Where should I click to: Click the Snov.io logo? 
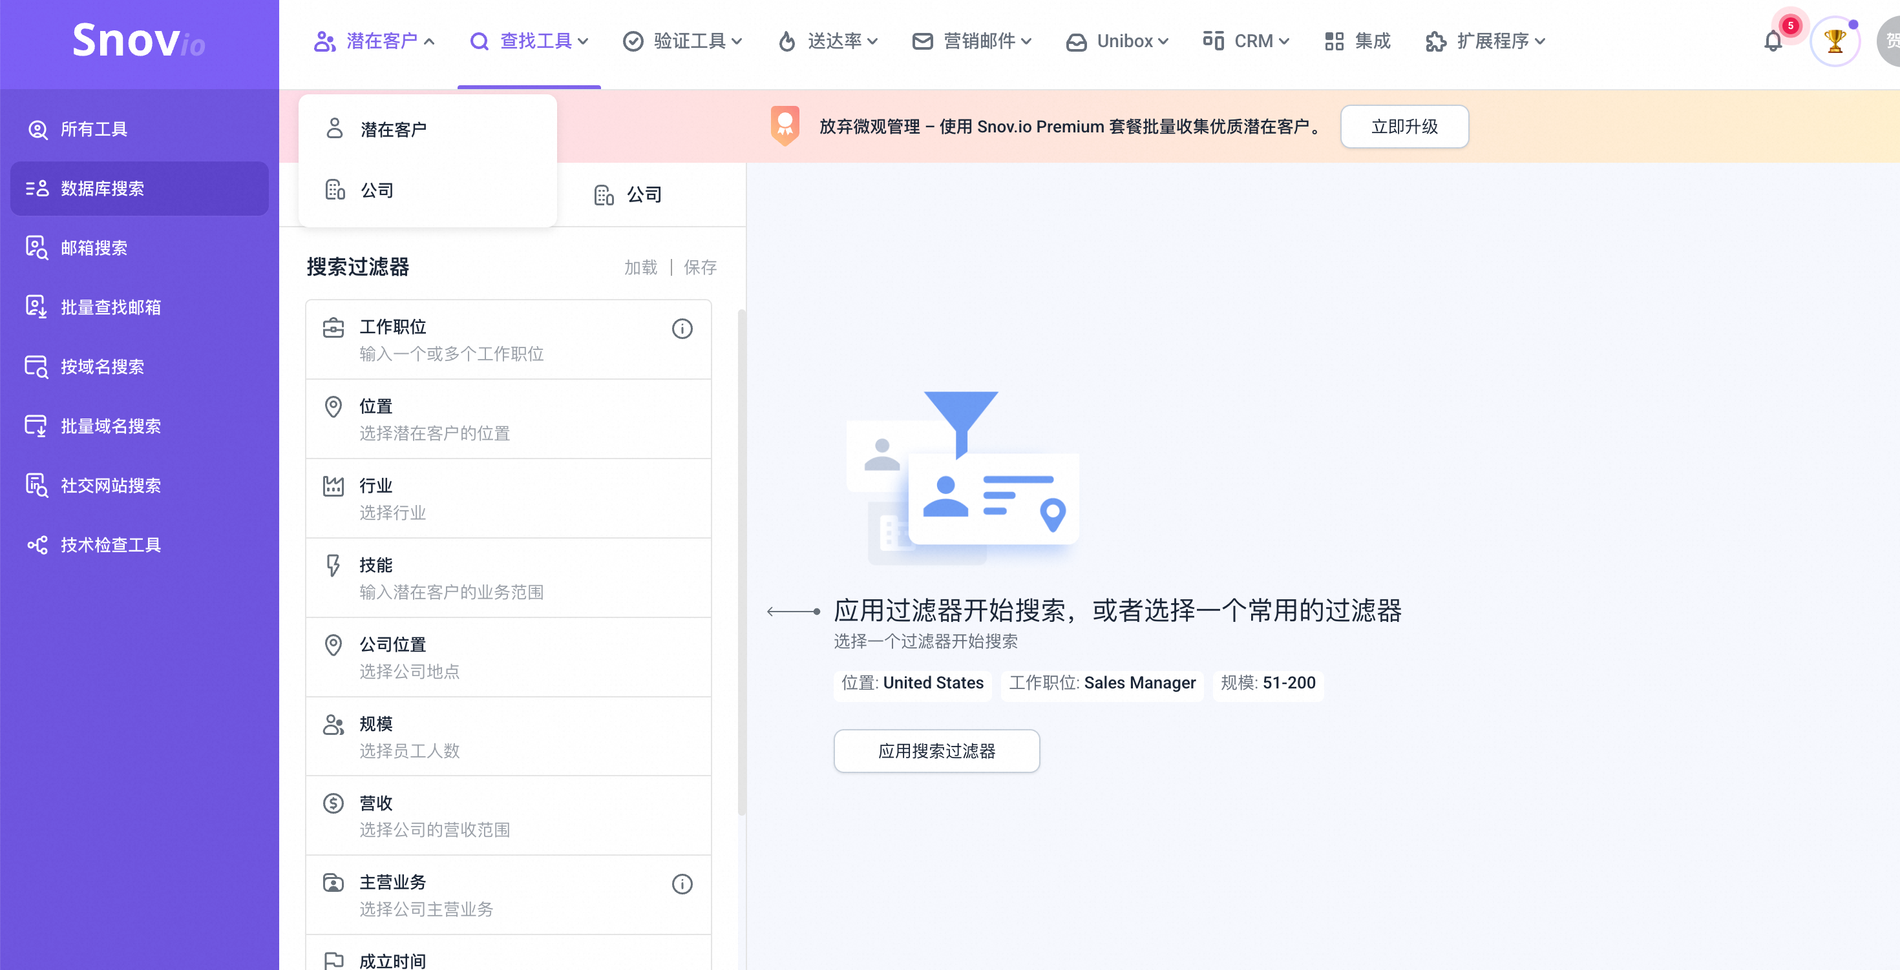[139, 41]
